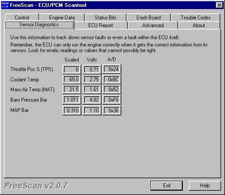Viewport: 225px width, 195px height.
Task: Switch to the Control tab
Action: point(22,18)
